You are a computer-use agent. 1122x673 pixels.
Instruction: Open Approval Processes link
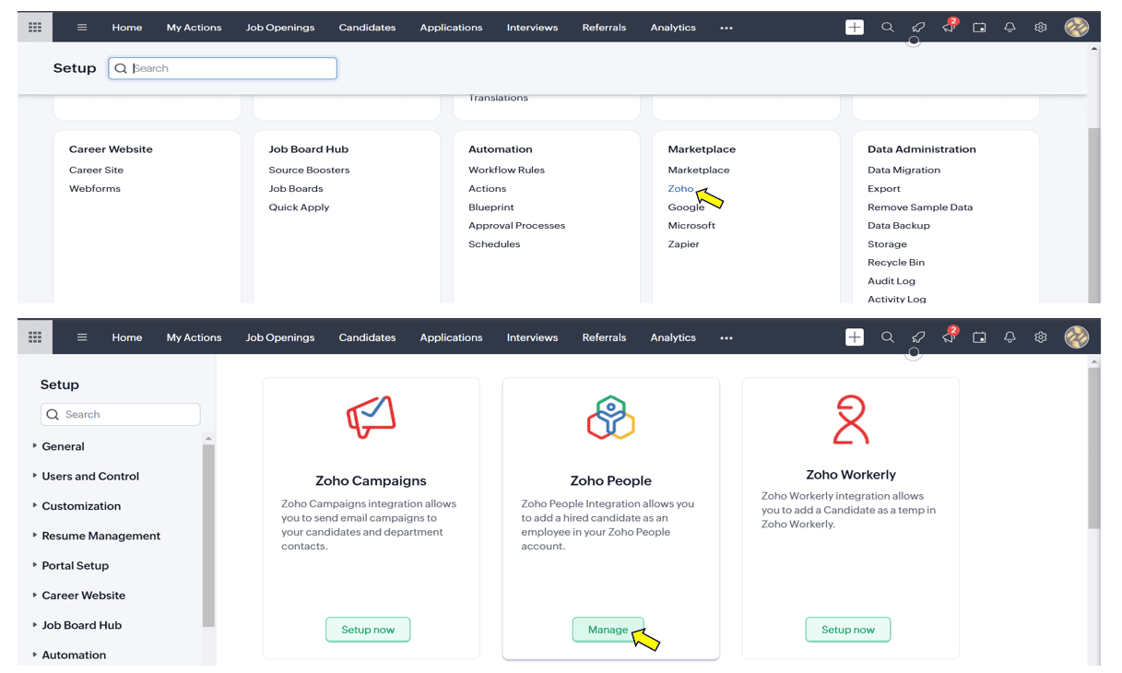516,225
